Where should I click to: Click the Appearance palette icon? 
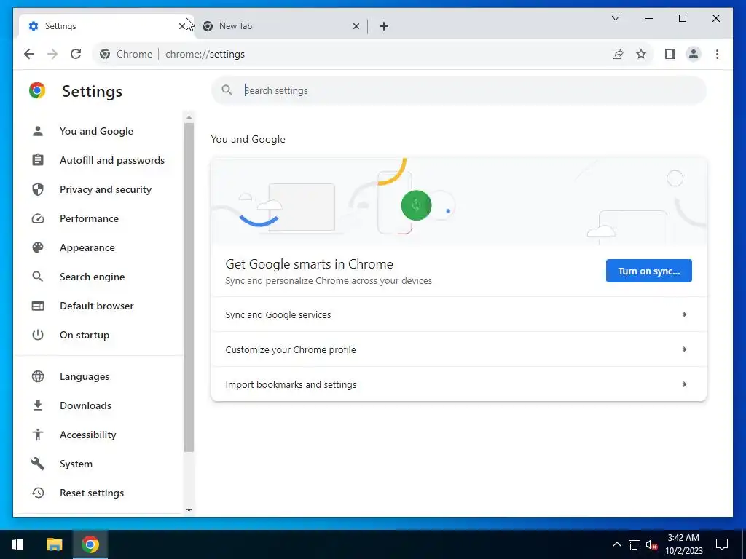pos(38,247)
